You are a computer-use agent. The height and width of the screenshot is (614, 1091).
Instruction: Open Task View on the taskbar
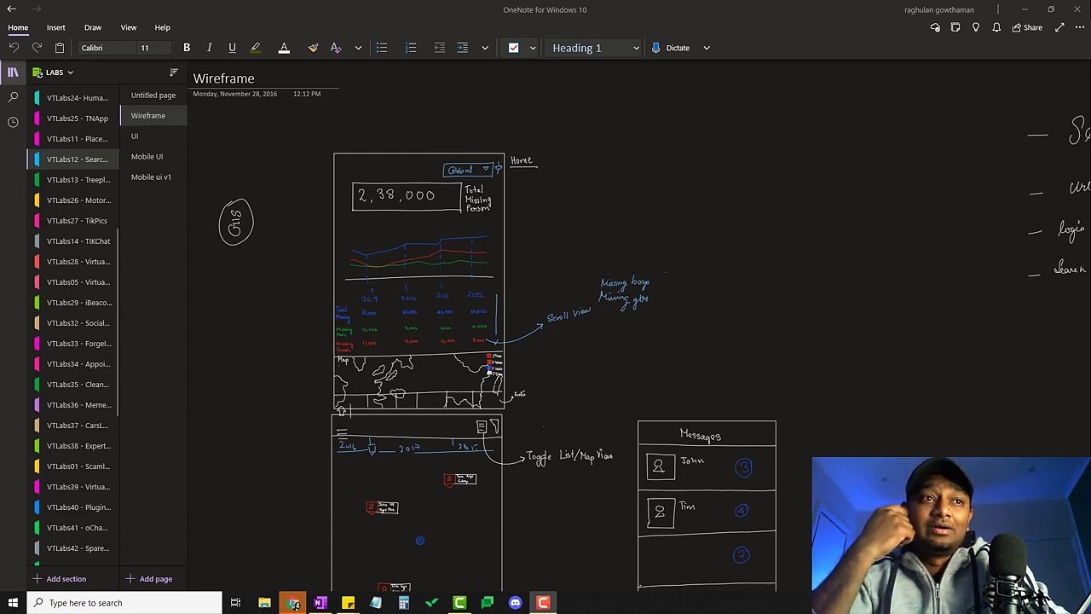(x=235, y=603)
